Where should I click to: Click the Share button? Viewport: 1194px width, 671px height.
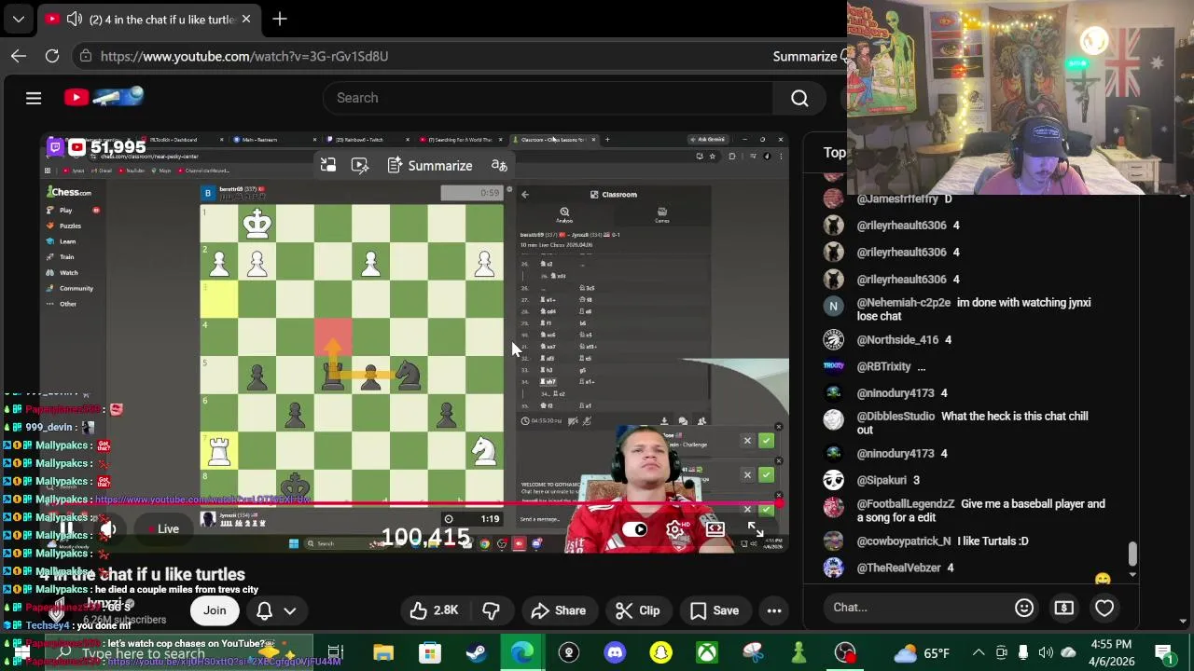pyautogui.click(x=558, y=610)
